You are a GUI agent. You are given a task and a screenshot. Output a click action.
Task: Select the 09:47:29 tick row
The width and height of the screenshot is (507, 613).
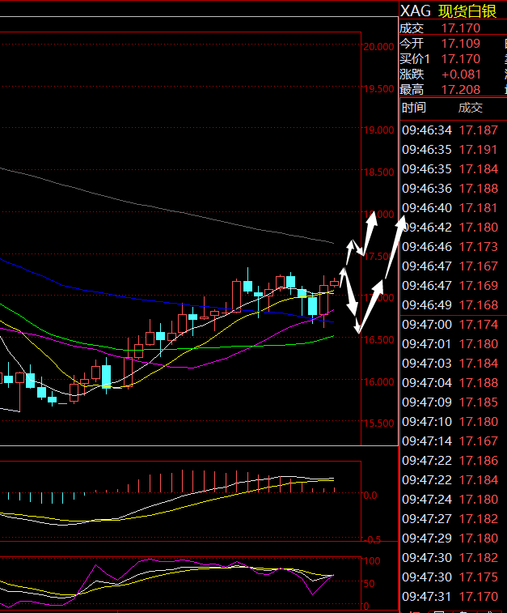coord(450,539)
